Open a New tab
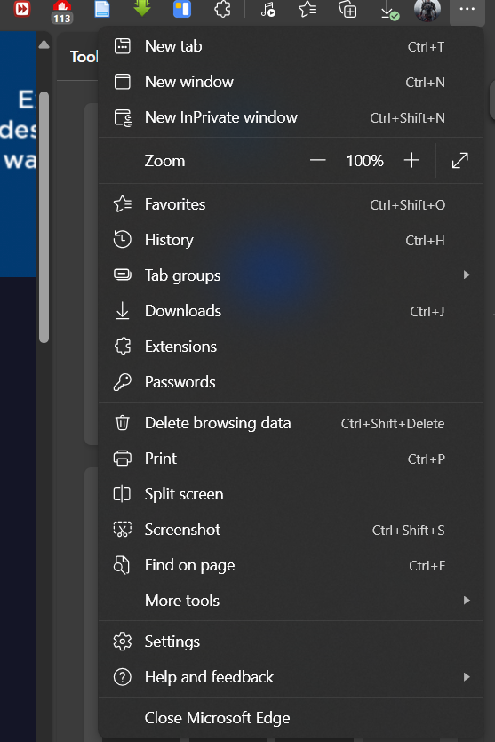495x742 pixels. click(291, 46)
